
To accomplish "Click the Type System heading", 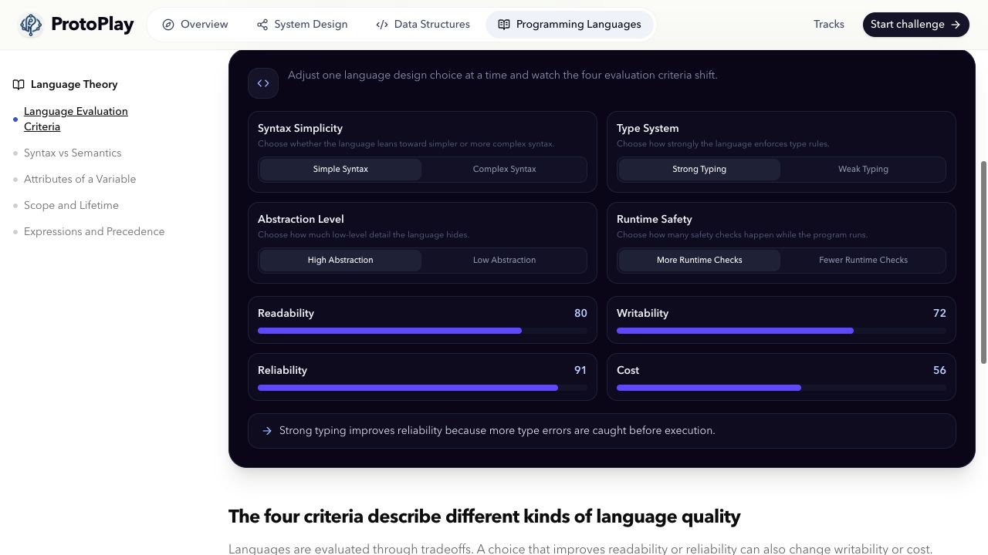I will pos(648,129).
